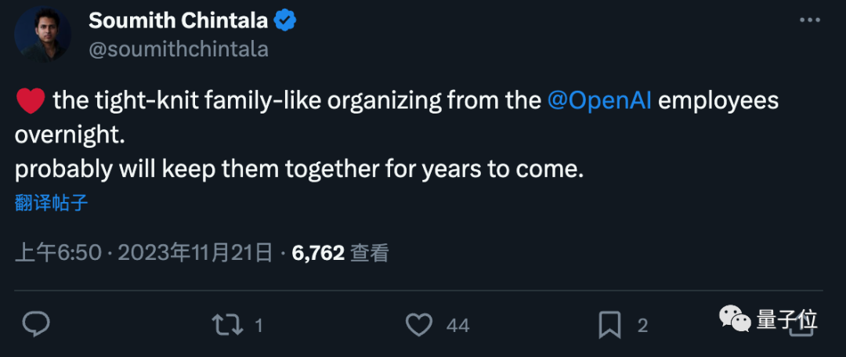This screenshot has width=846, height=357.
Task: Repost the tweet using the retweet icon
Action: click(x=228, y=324)
